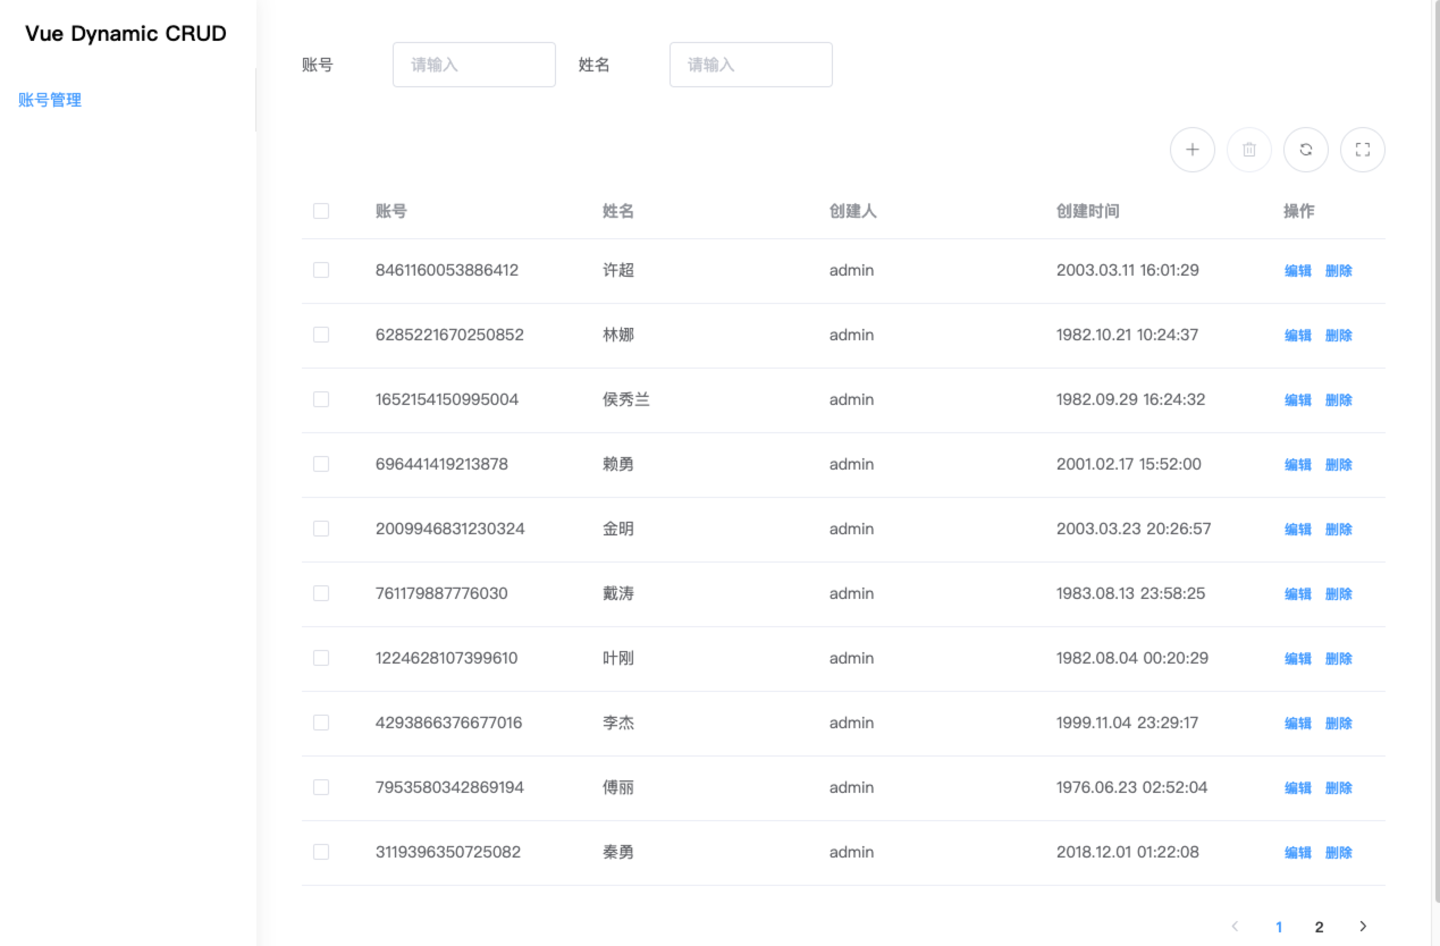Select page 1 in pagination

(1279, 927)
